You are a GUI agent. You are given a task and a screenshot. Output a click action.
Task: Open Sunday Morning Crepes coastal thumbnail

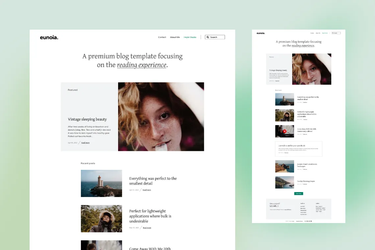(x=285, y=182)
